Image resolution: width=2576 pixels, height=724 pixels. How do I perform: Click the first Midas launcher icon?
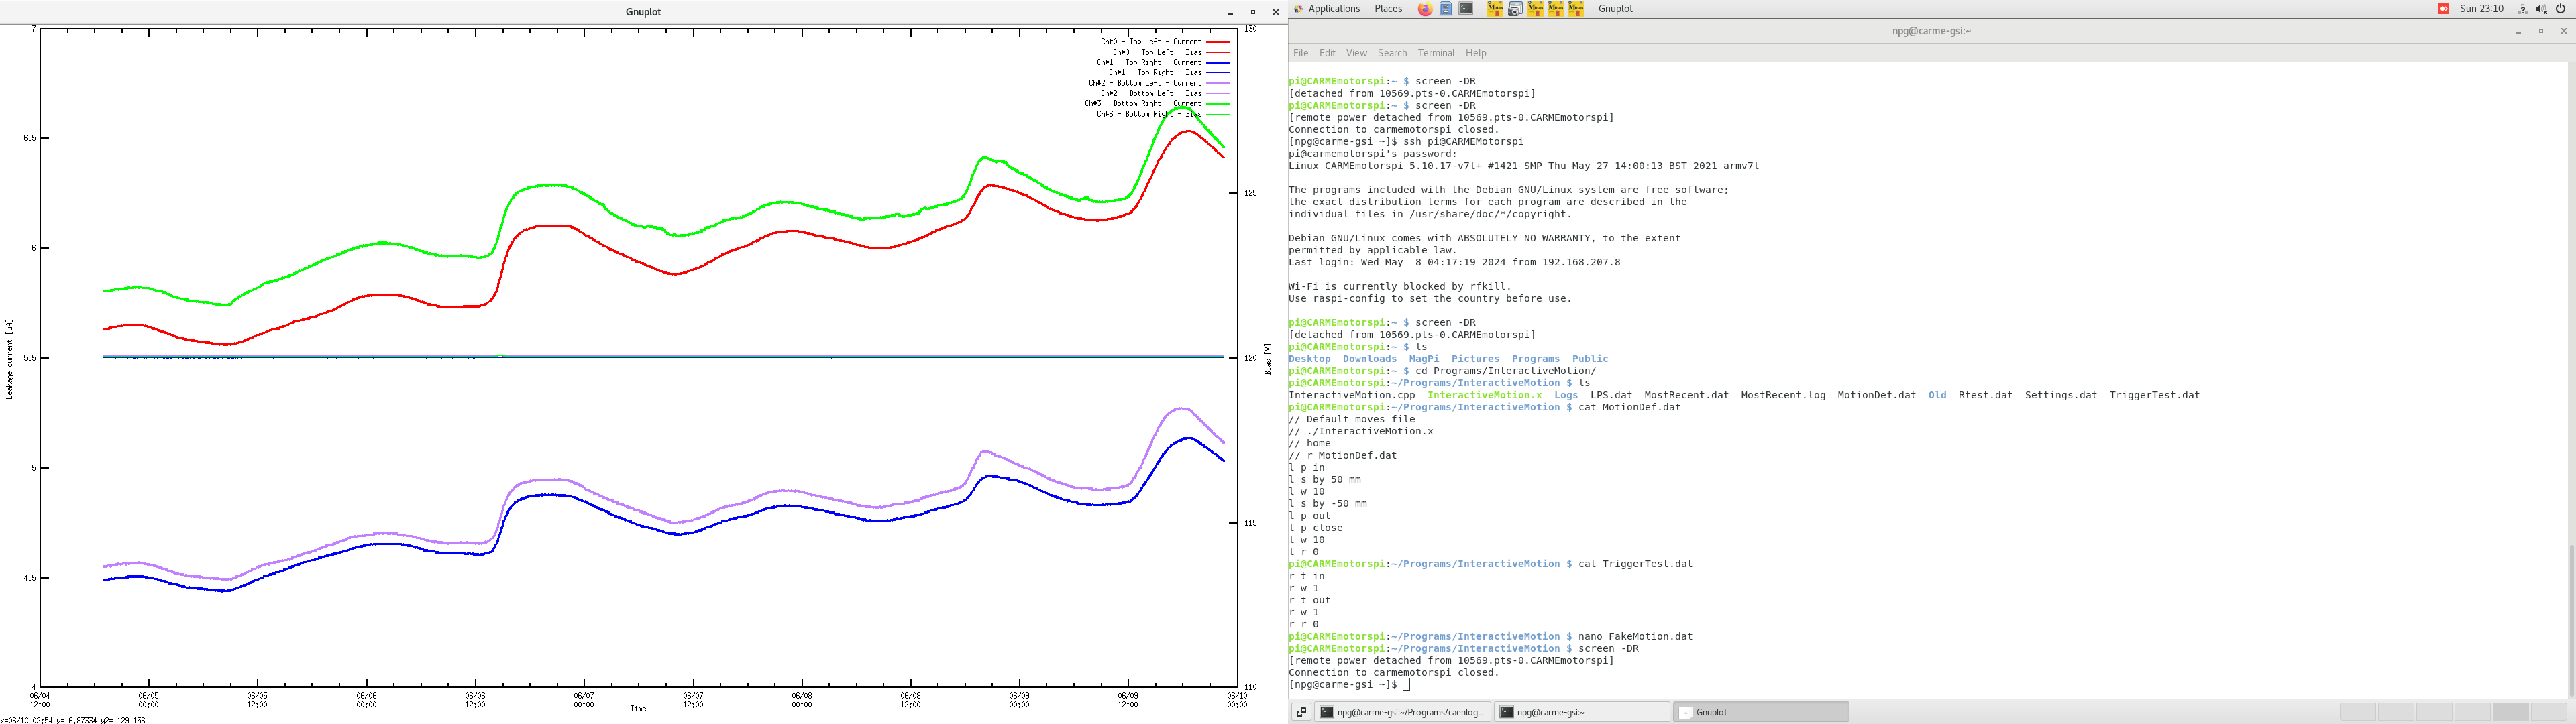(1495, 9)
